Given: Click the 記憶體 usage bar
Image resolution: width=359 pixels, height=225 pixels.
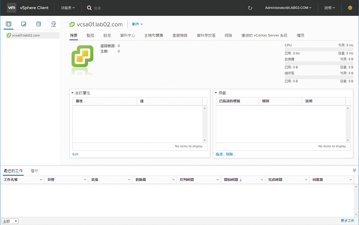Looking at the screenshot, I should click(x=319, y=63).
